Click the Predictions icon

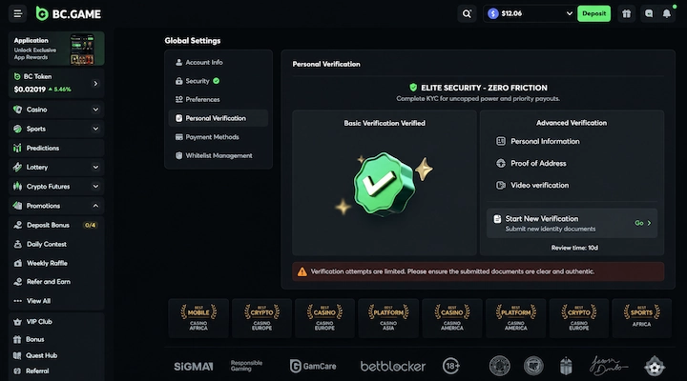[17, 148]
